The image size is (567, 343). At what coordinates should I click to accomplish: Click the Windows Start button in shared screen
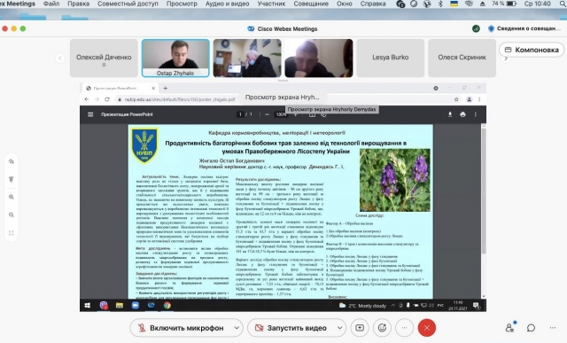click(88, 306)
